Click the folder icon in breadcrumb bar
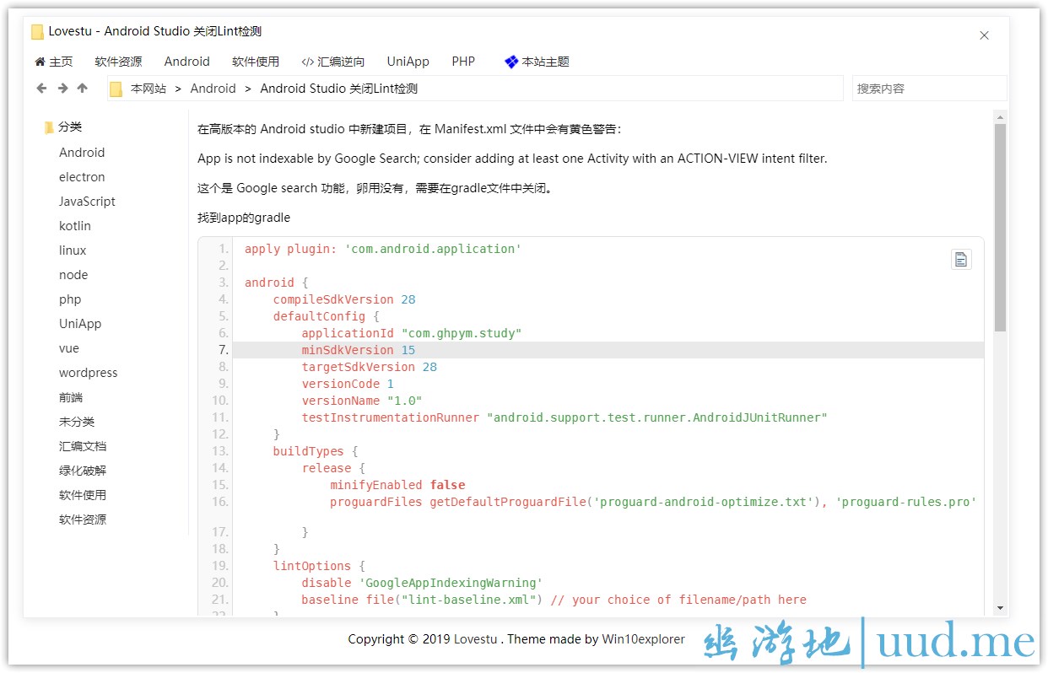Viewport: 1048px width, 673px height. 116,89
